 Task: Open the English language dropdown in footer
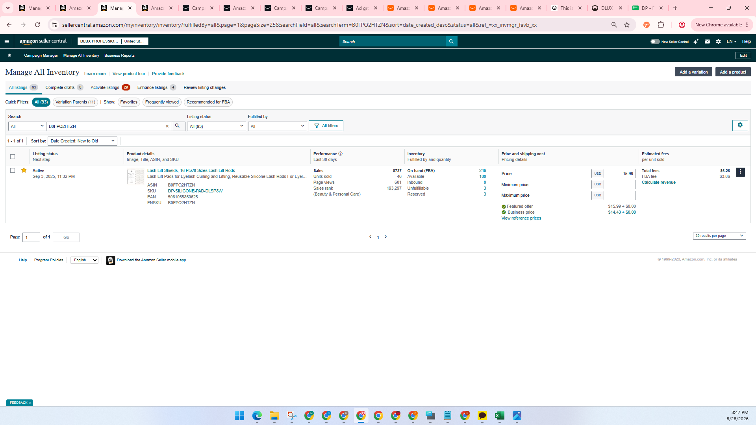click(84, 260)
